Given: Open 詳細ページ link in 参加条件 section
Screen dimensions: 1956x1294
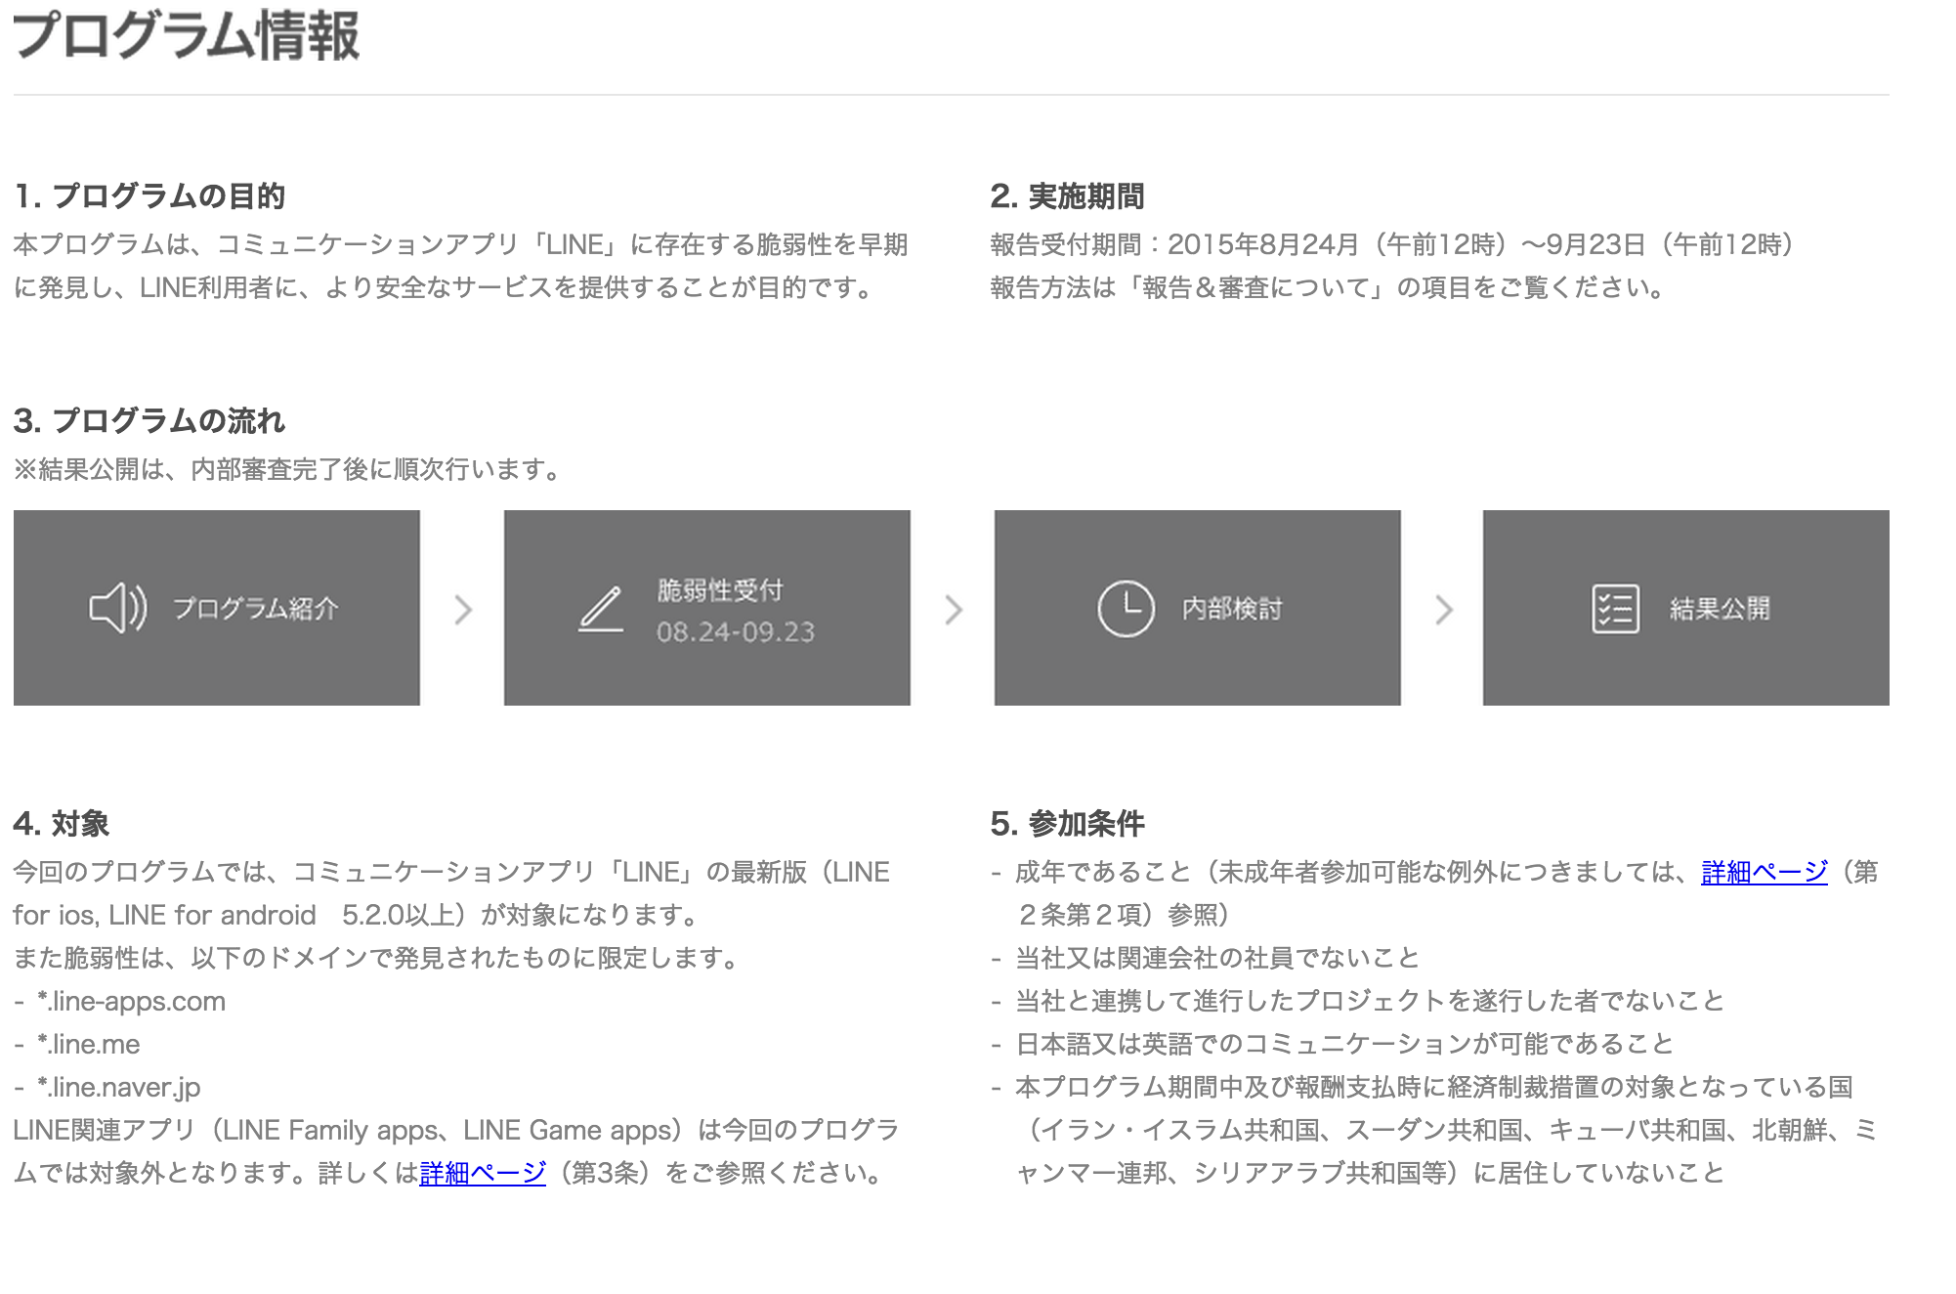Looking at the screenshot, I should 1764,872.
